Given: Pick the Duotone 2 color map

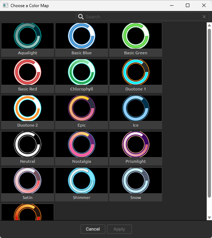Looking at the screenshot, I should [x=28, y=112].
